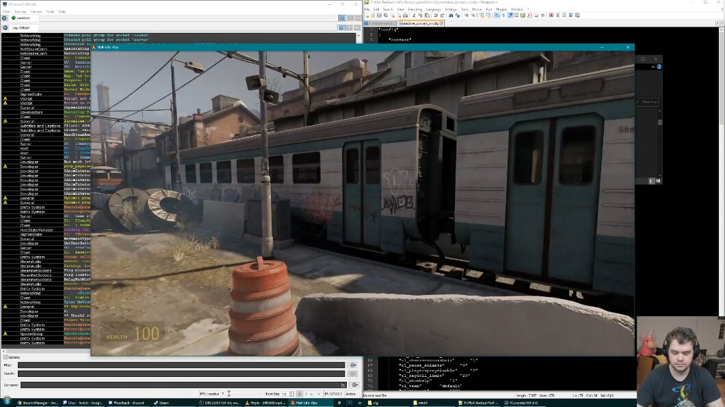This screenshot has height=407, width=725.
Task: Click the Active status button in VConsole2
Action: (351, 394)
